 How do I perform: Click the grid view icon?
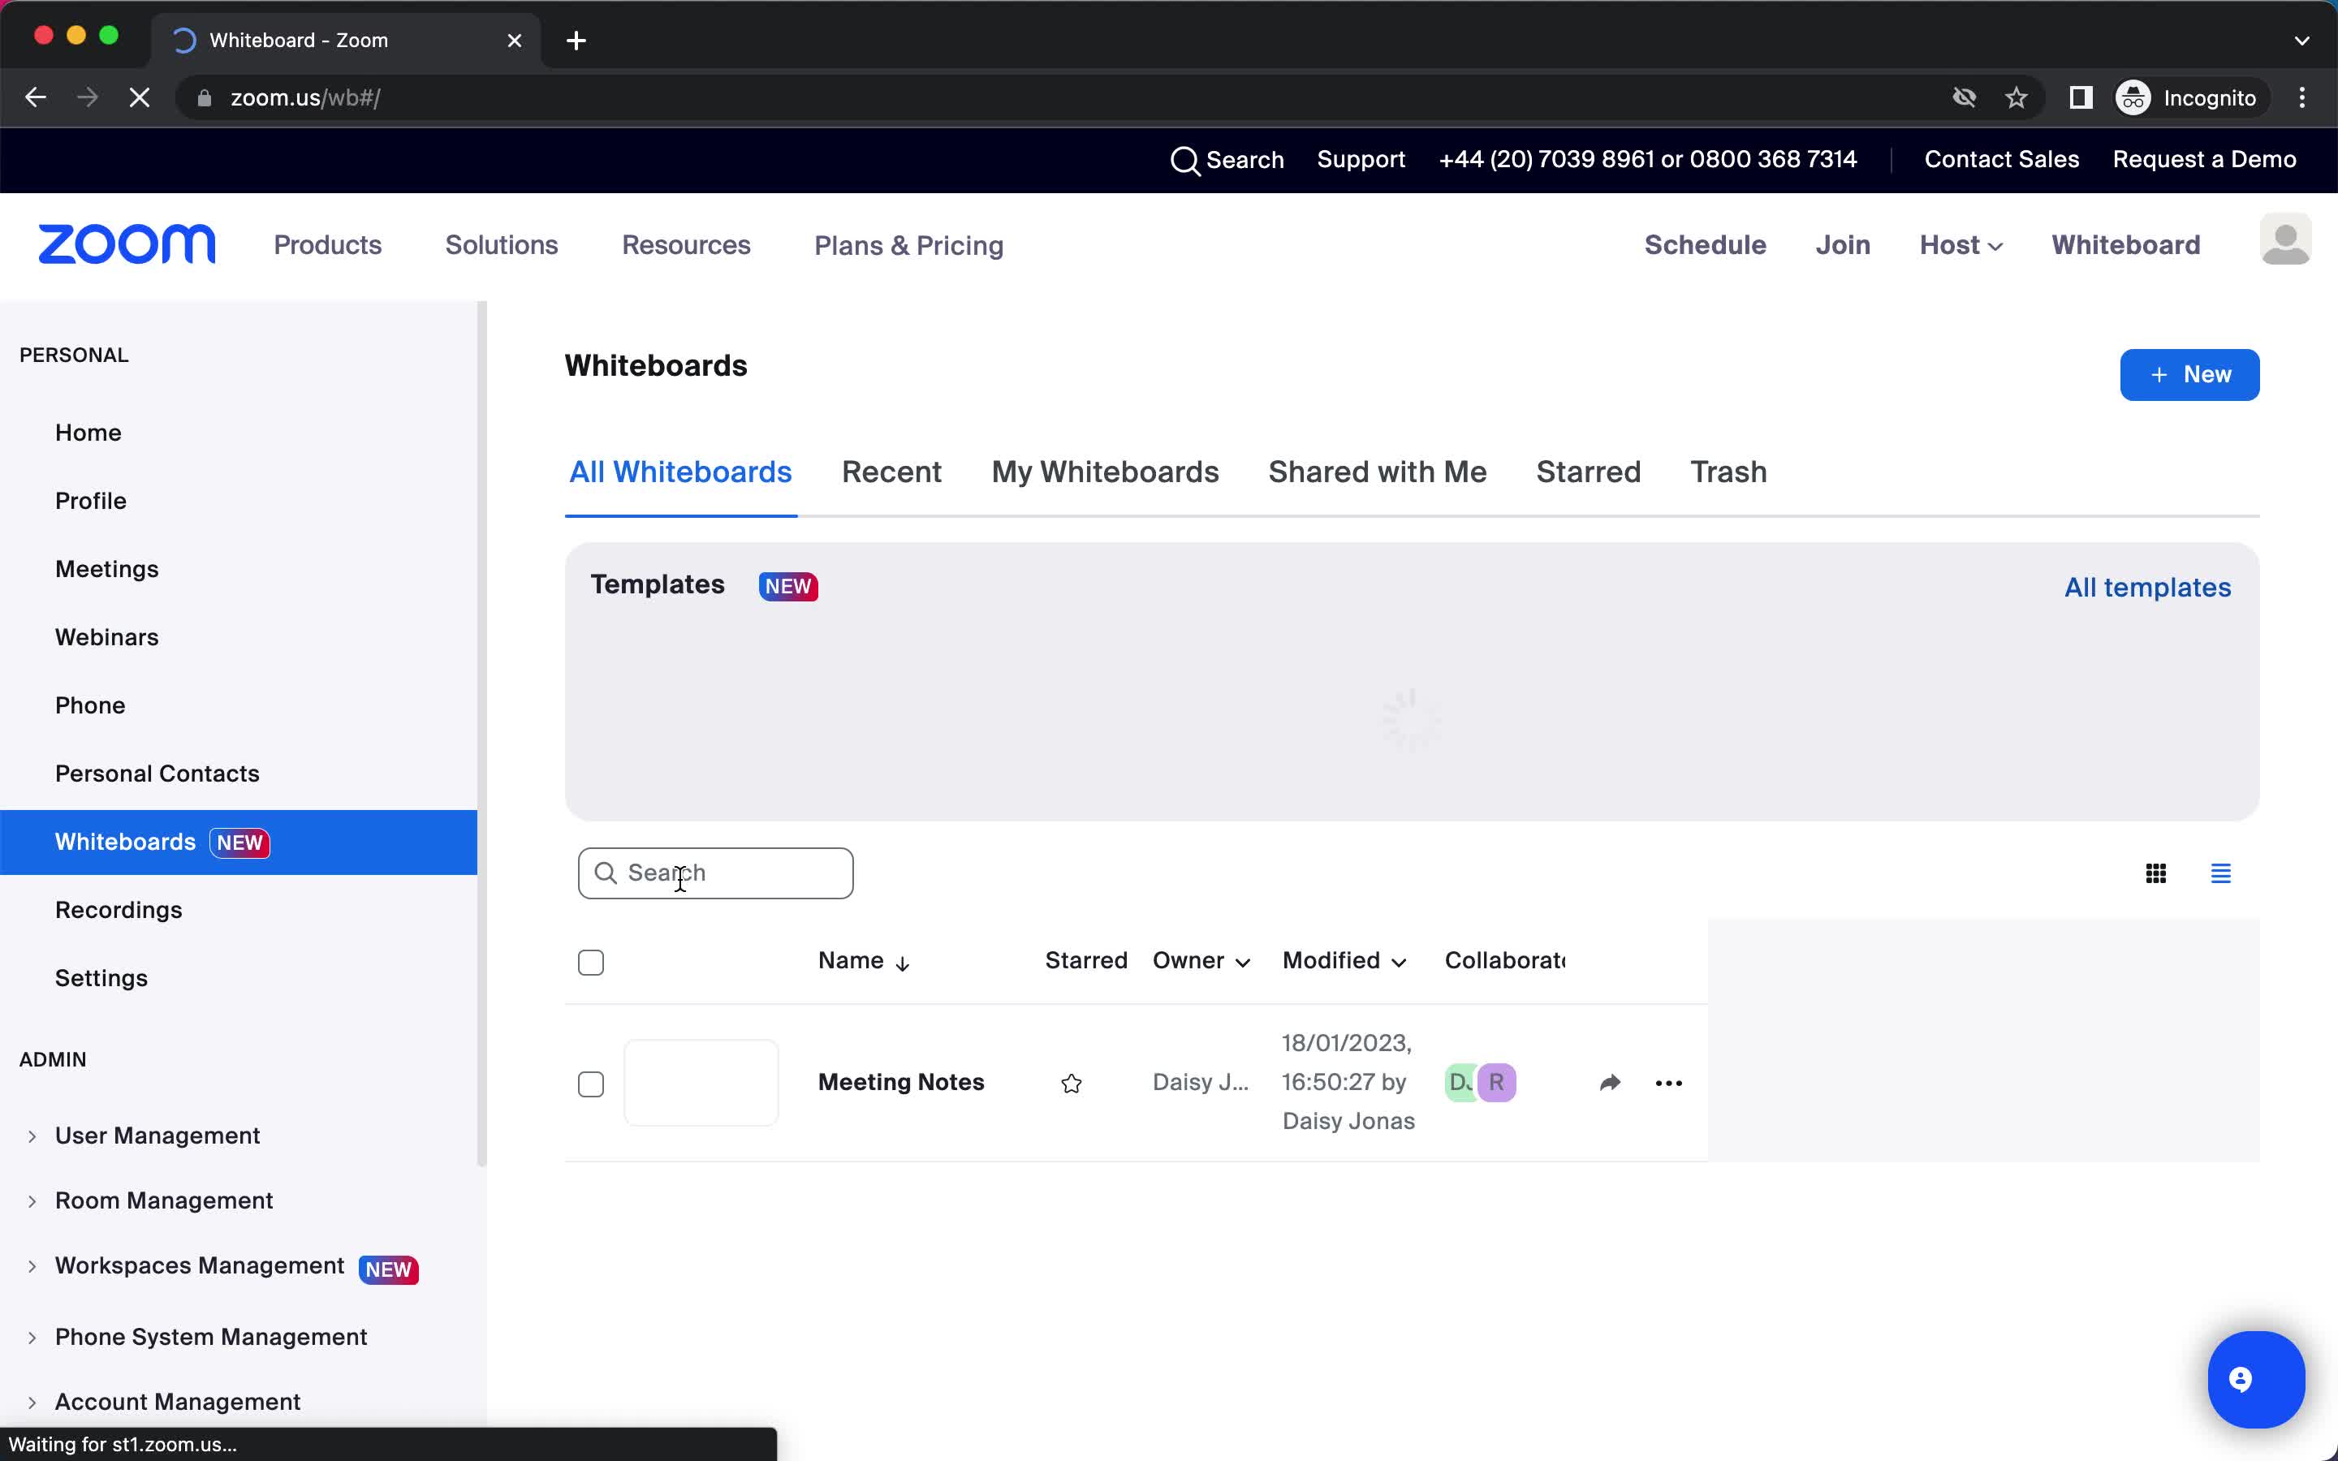[2156, 872]
